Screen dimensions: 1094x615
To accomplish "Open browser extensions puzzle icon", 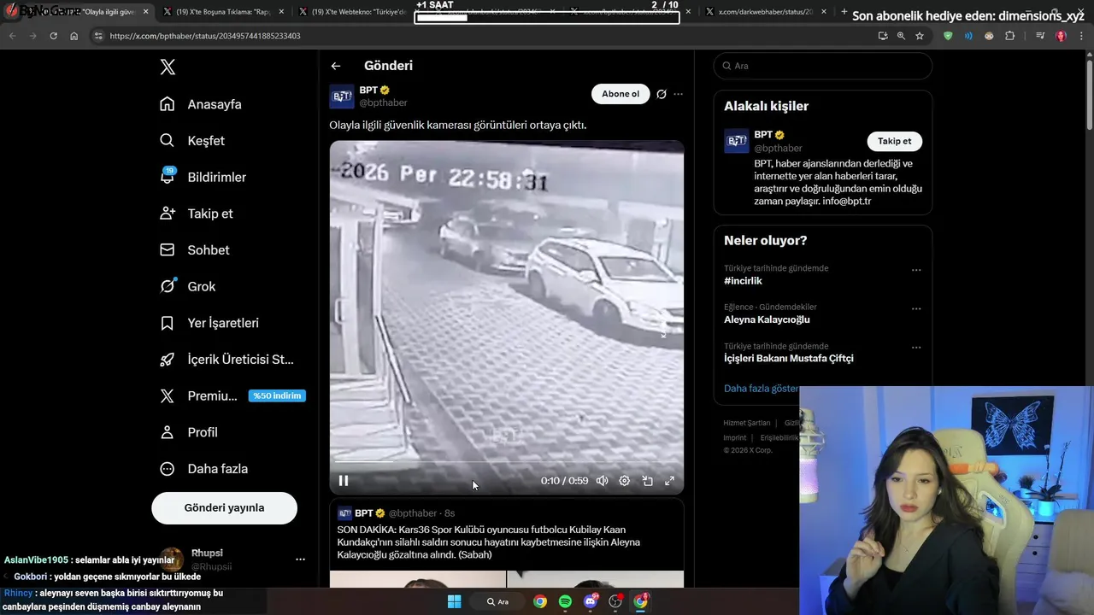I will tap(1010, 36).
